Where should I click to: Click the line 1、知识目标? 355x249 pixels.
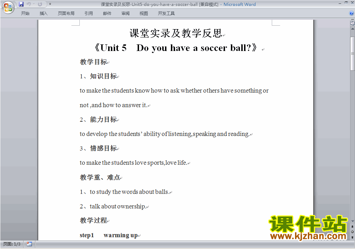click(x=98, y=76)
